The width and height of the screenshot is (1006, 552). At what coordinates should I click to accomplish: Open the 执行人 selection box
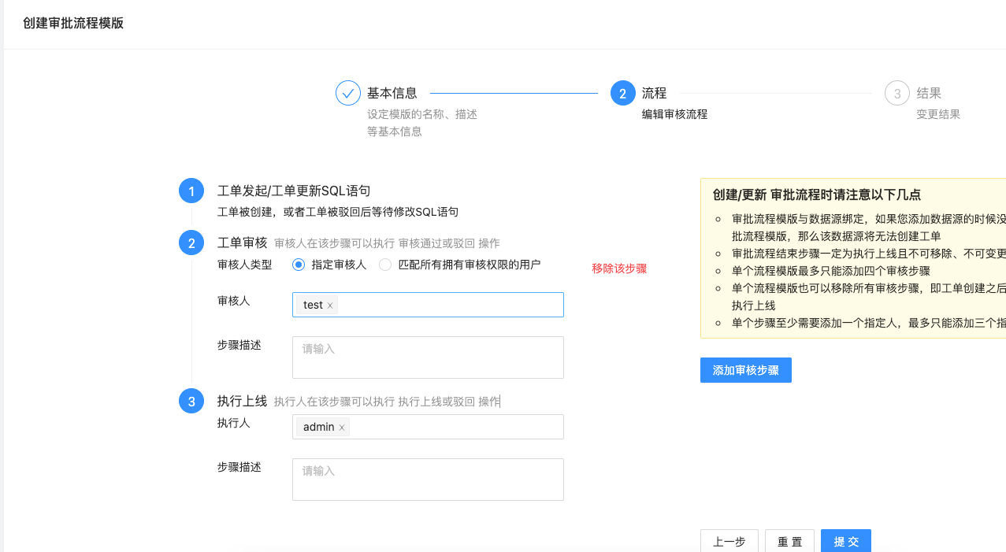tap(428, 427)
